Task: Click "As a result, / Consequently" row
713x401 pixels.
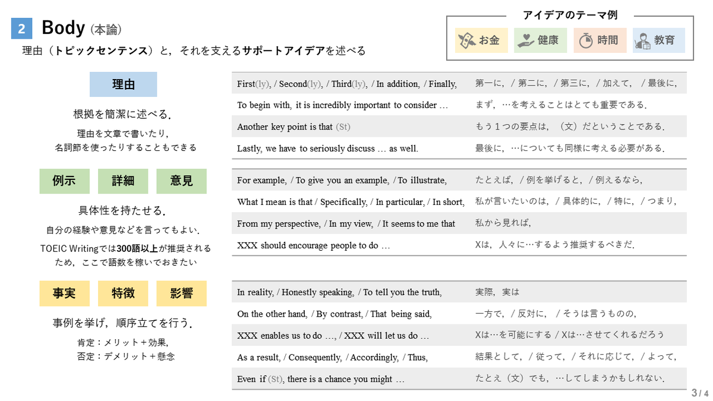Action: pyautogui.click(x=459, y=357)
